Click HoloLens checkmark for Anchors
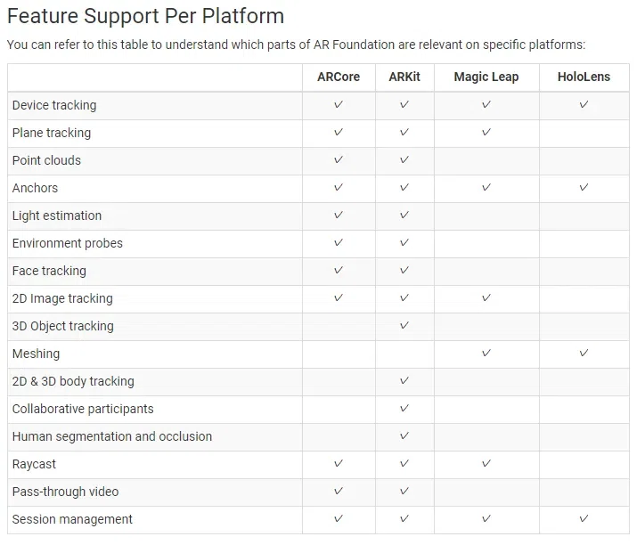 (x=584, y=188)
